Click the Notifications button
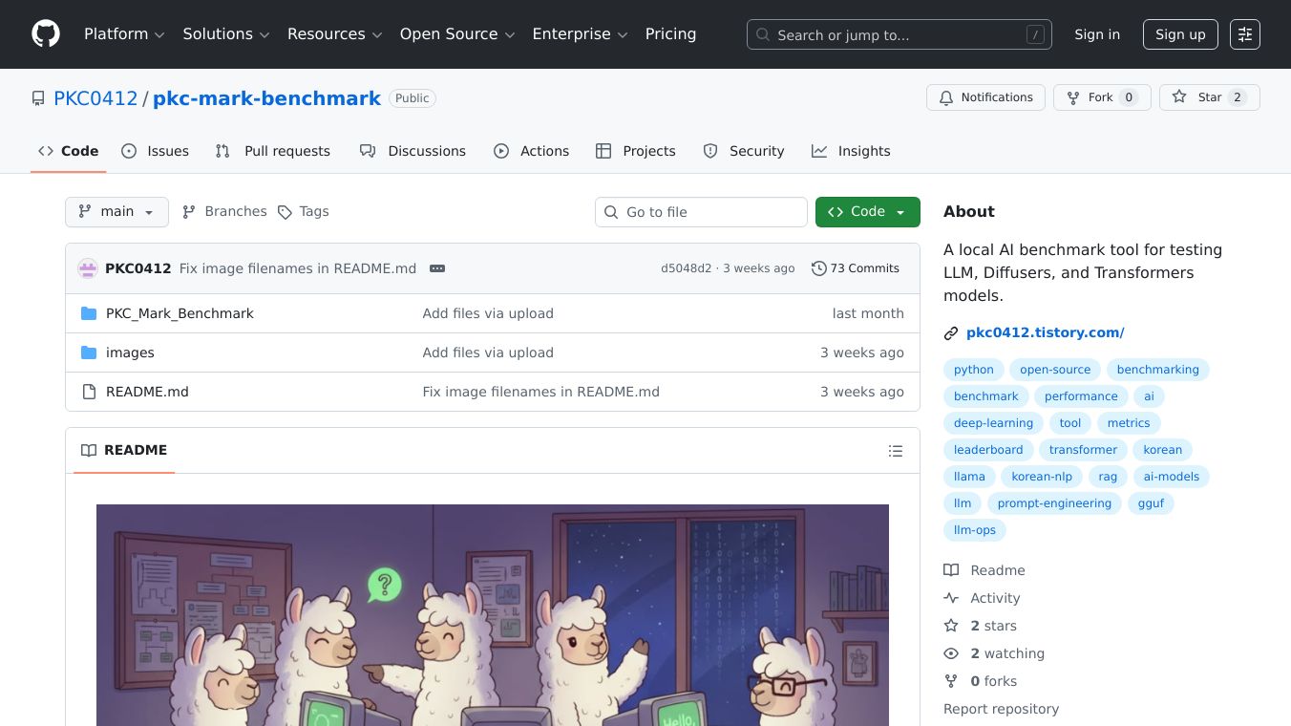Viewport: 1291px width, 726px height. point(985,97)
